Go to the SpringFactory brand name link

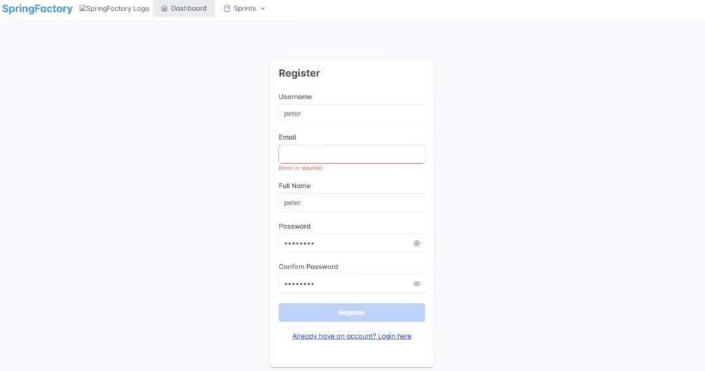[x=37, y=8]
